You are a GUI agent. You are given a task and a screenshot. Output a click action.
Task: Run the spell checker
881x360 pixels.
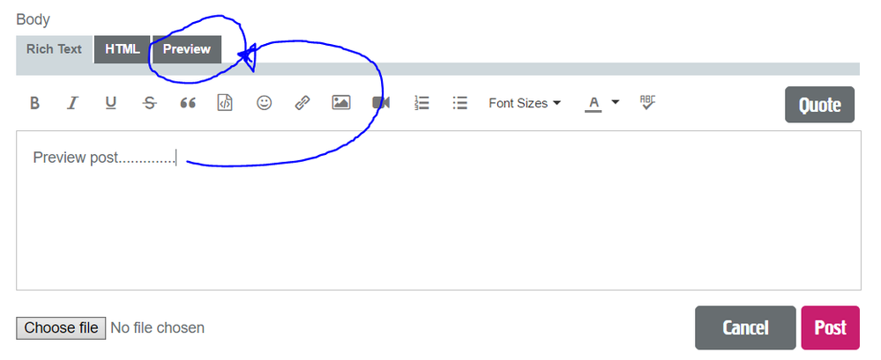(x=648, y=103)
